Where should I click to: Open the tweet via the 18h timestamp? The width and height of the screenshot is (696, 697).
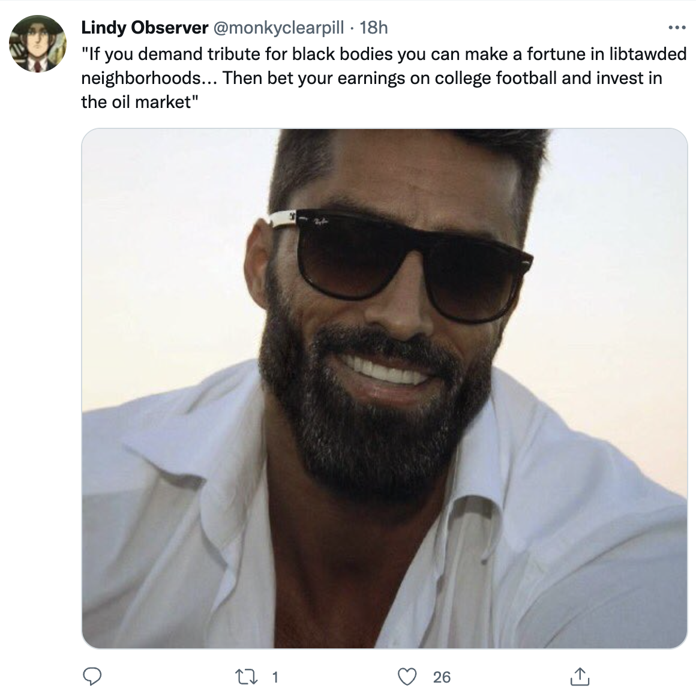[x=374, y=28]
